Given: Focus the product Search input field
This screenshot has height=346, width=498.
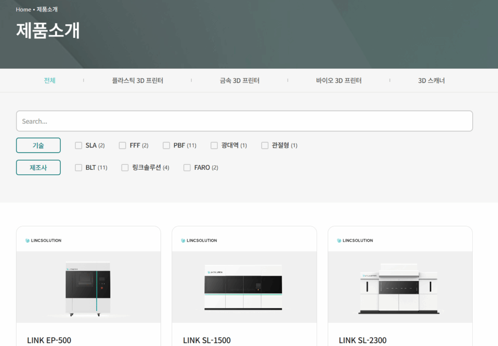Looking at the screenshot, I should click(x=244, y=121).
